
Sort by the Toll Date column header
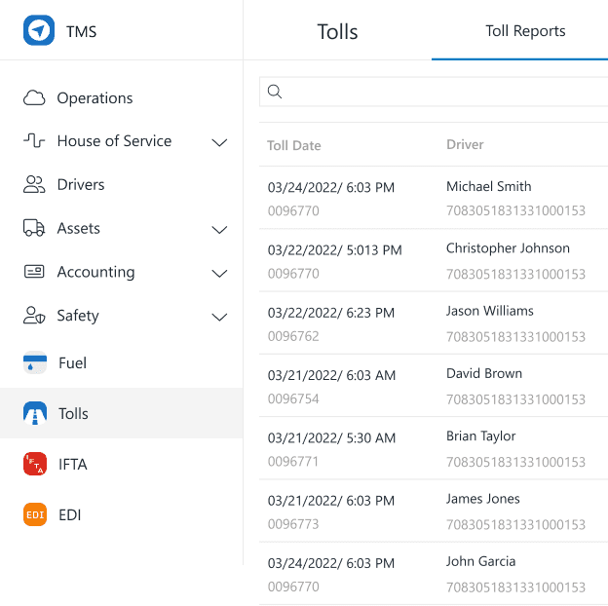click(x=294, y=145)
